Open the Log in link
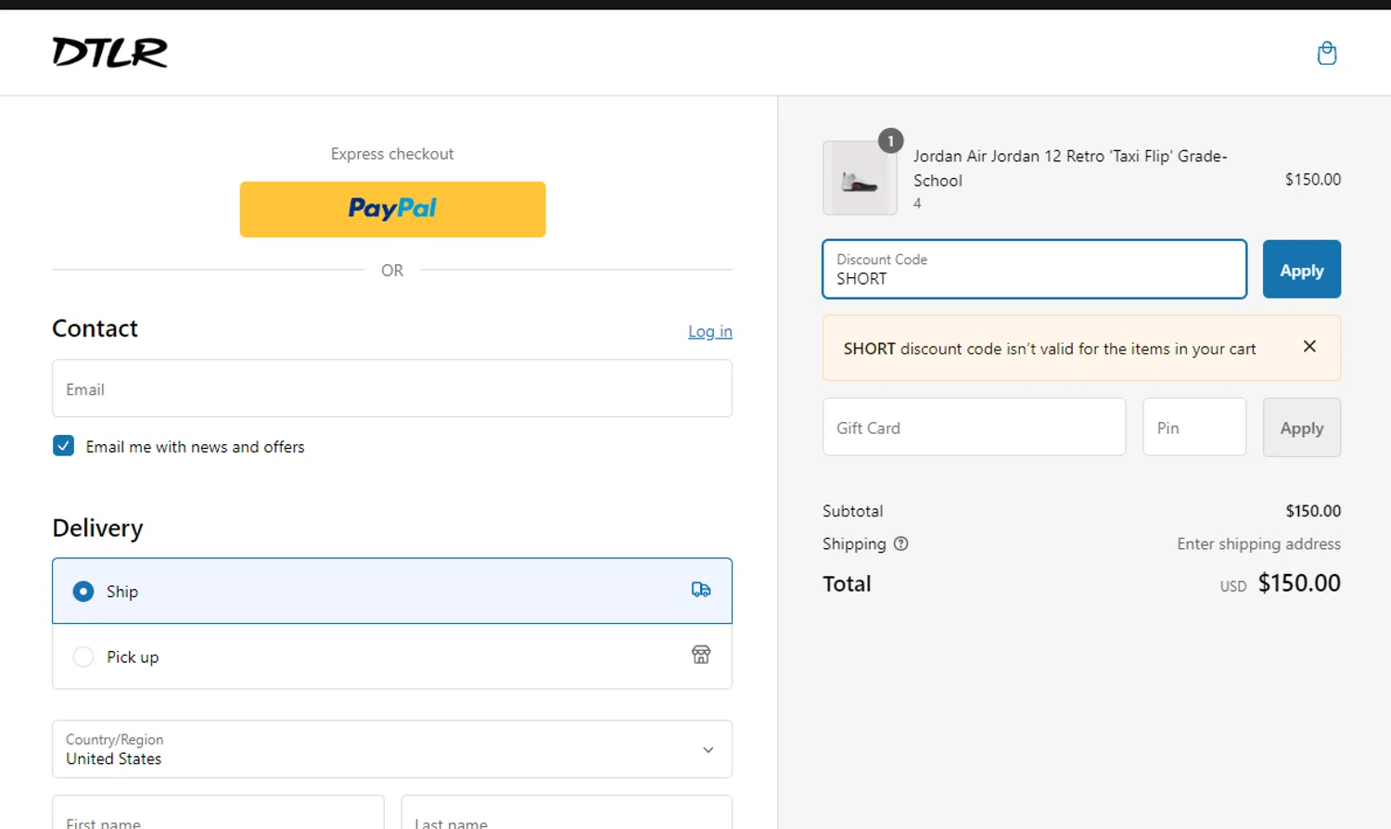This screenshot has width=1391, height=829. pyautogui.click(x=710, y=331)
